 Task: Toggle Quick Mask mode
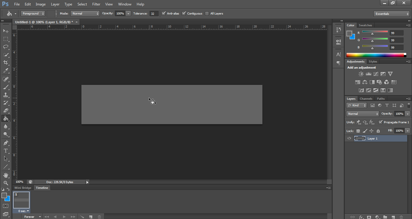coord(6,206)
